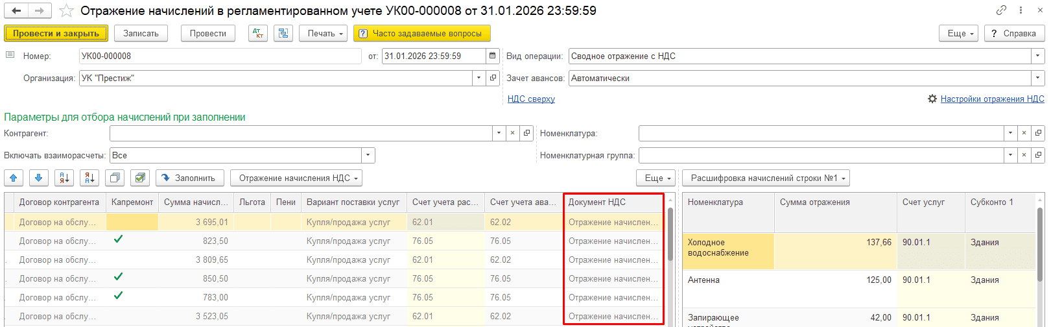Open Отражение начисления НДС menu

[x=296, y=178]
